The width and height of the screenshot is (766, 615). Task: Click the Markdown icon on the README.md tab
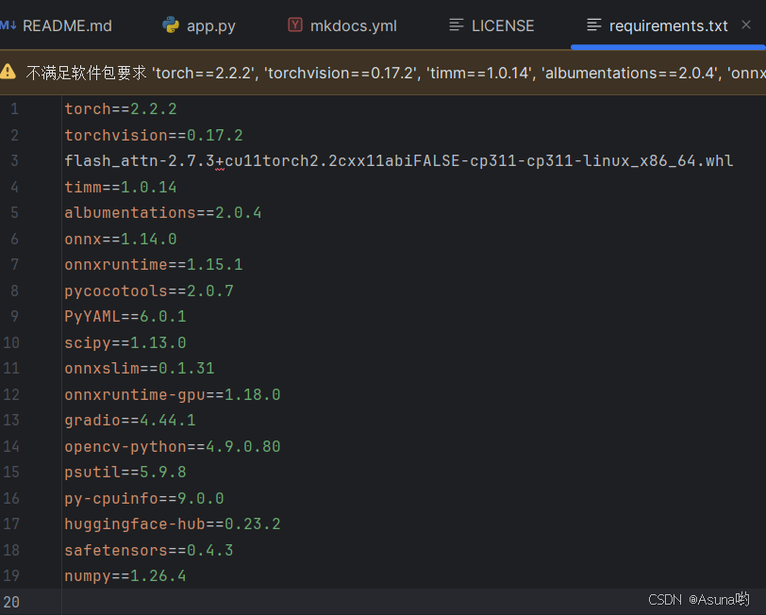click(9, 25)
